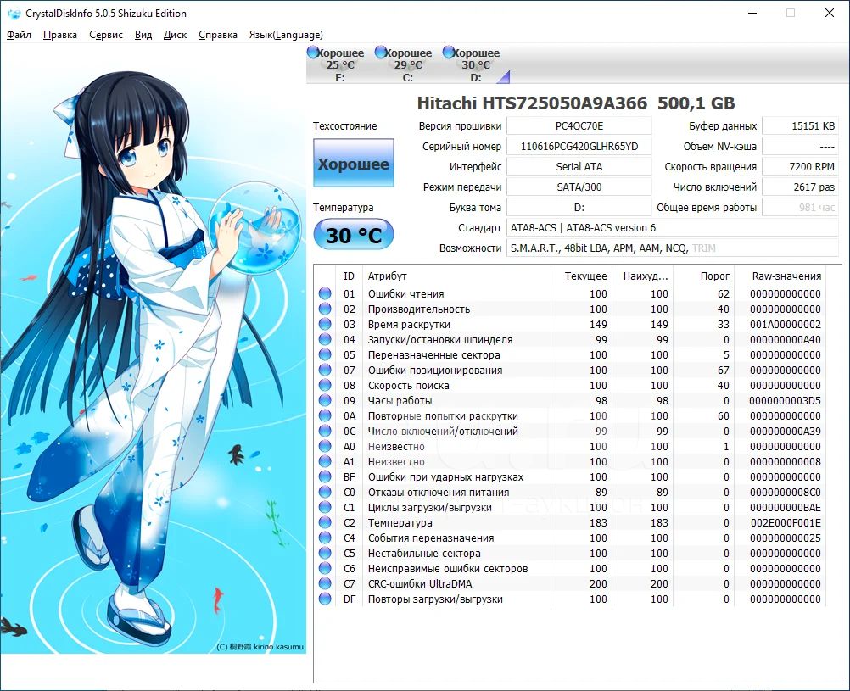850x691 pixels.
Task: Click status orb for 02 Производительность
Action: pos(325,309)
